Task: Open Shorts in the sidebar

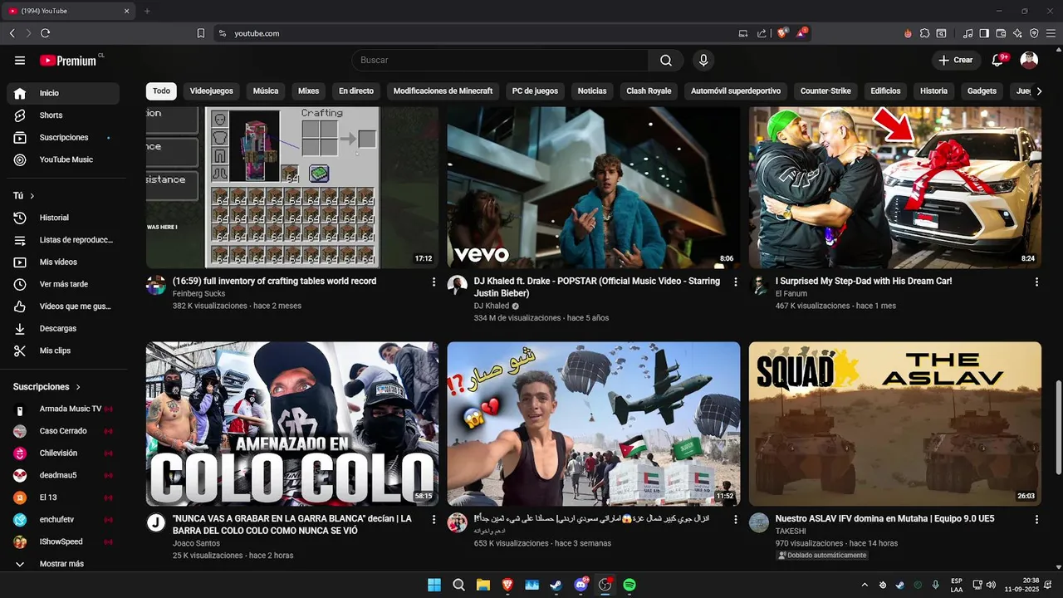Action: (x=63, y=115)
